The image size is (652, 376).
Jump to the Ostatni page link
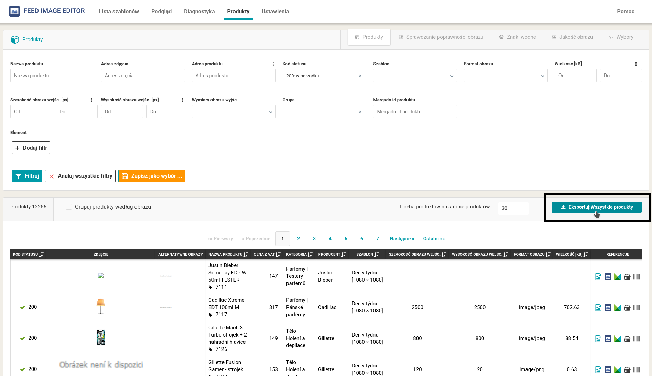coord(434,239)
